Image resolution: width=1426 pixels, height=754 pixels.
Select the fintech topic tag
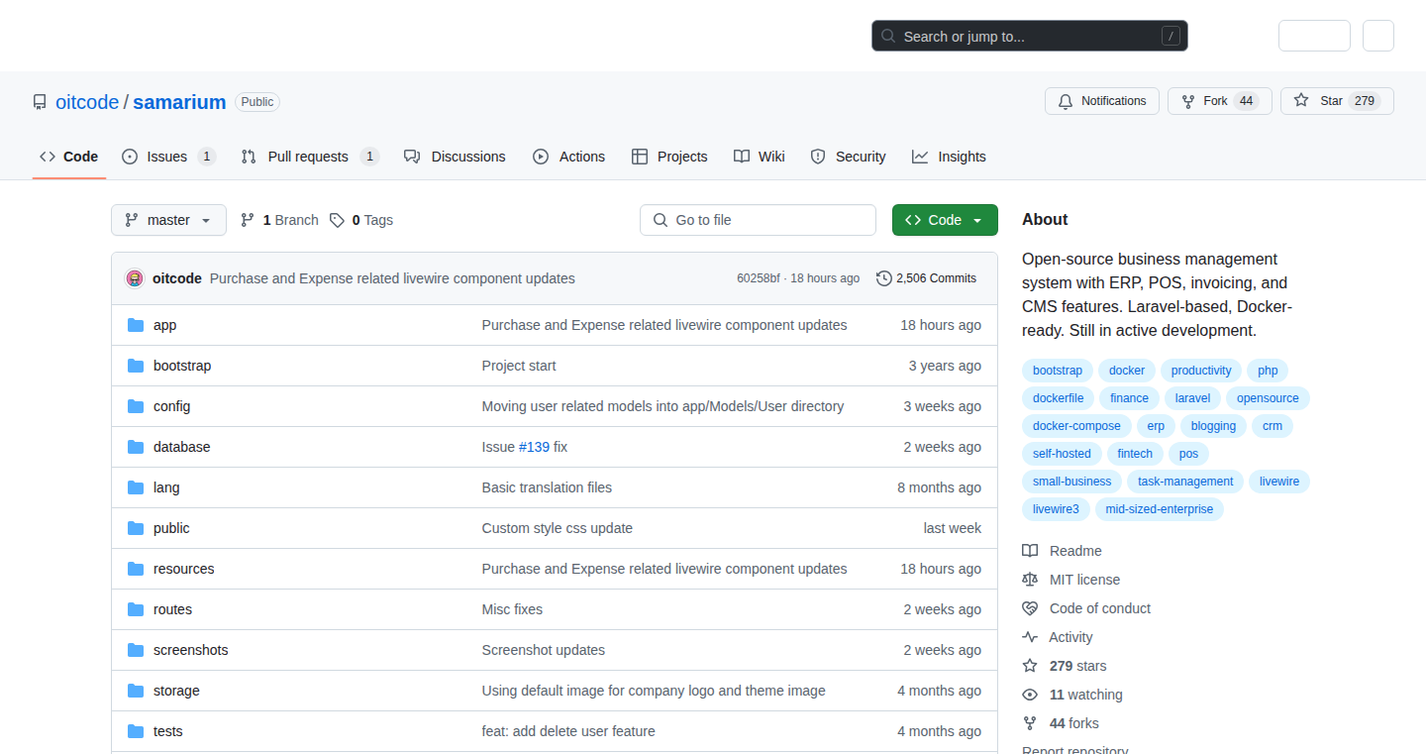[x=1135, y=454]
